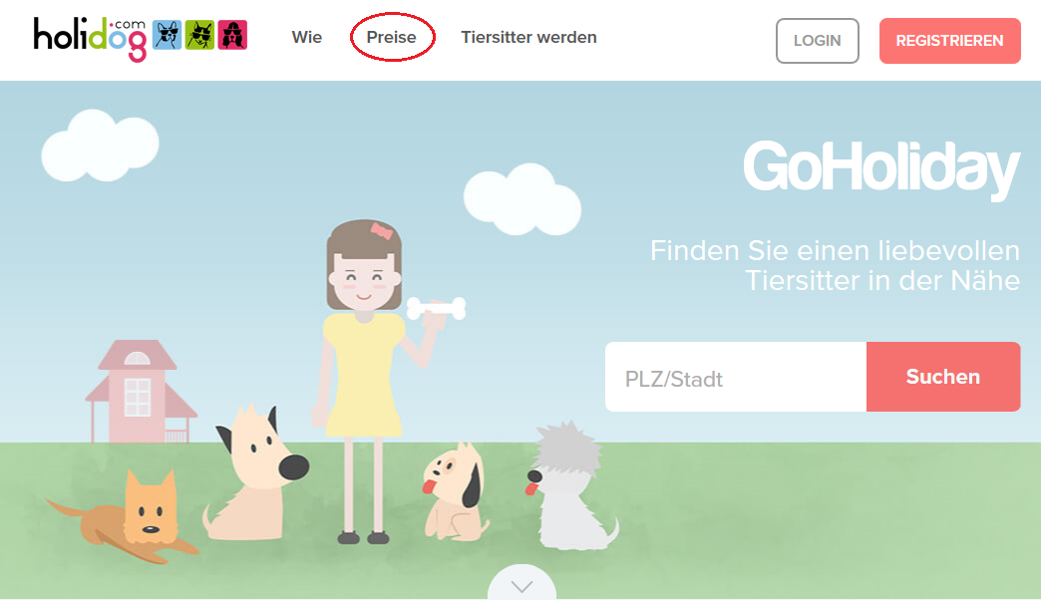Screen dimensions: 1041x600
Task: Open the Preise page
Action: point(392,37)
